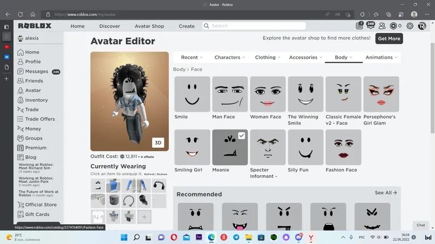Open Windows taskbar search
The width and height of the screenshot is (435, 244).
(136, 238)
